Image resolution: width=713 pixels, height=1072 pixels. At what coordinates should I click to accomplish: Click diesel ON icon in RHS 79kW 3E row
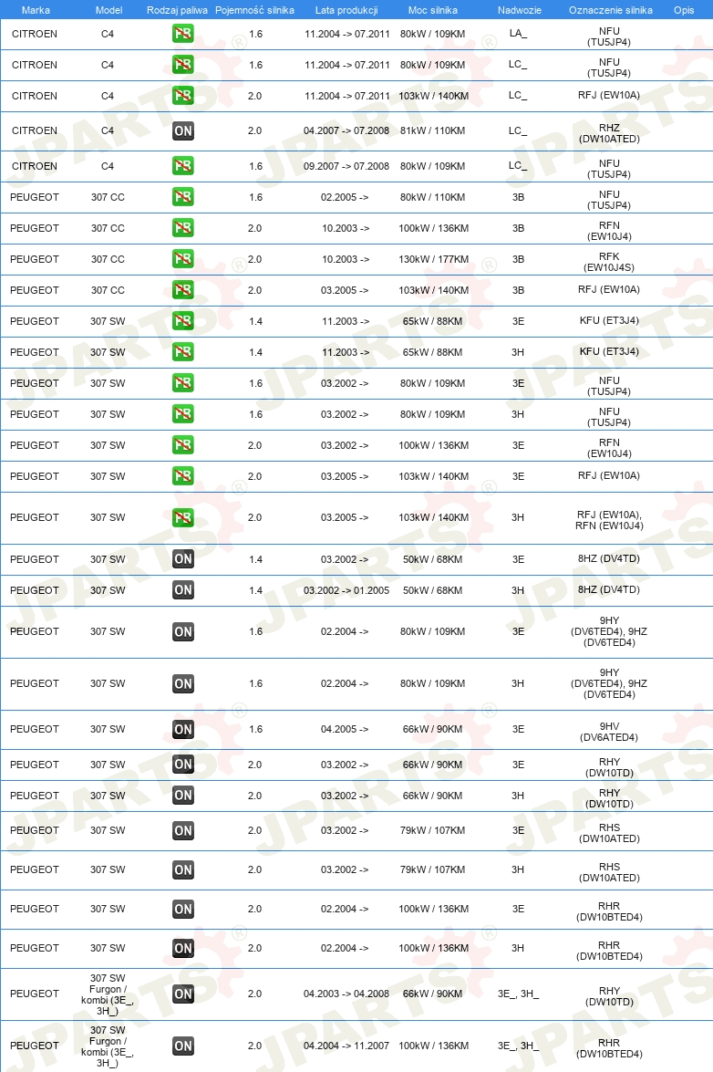tap(183, 830)
